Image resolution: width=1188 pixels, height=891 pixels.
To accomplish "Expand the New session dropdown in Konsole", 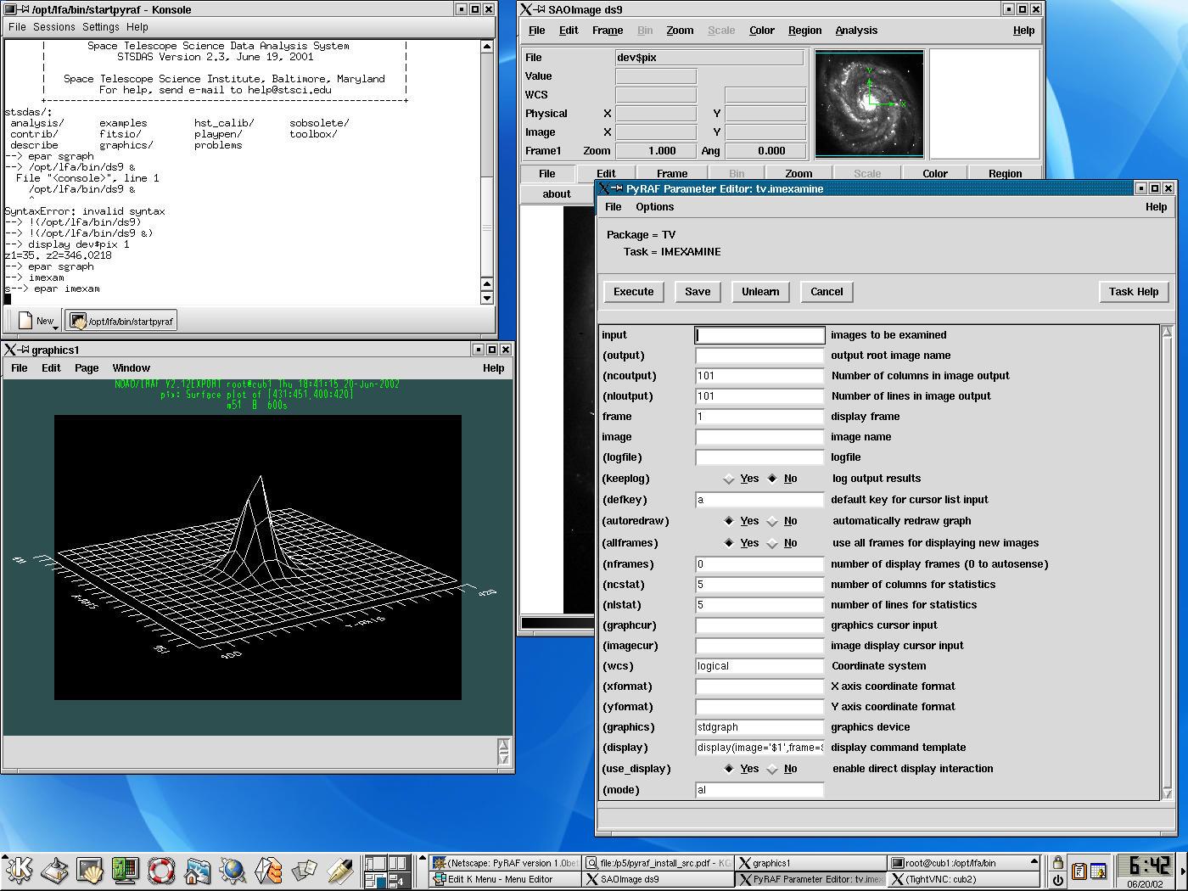I will point(55,327).
